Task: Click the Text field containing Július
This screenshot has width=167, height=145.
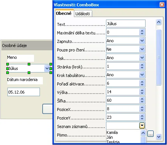Action: click(126, 24)
